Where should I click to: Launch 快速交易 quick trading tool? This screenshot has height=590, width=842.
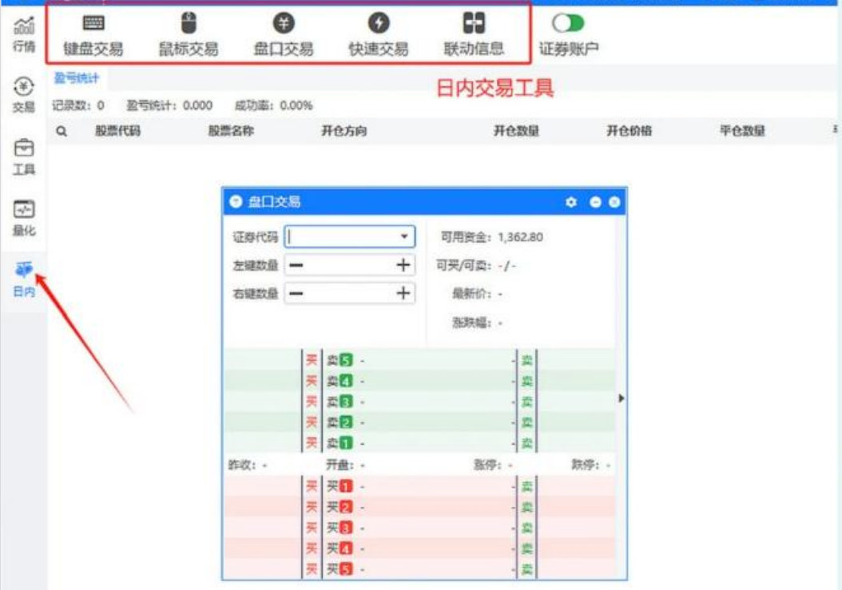pos(379,34)
